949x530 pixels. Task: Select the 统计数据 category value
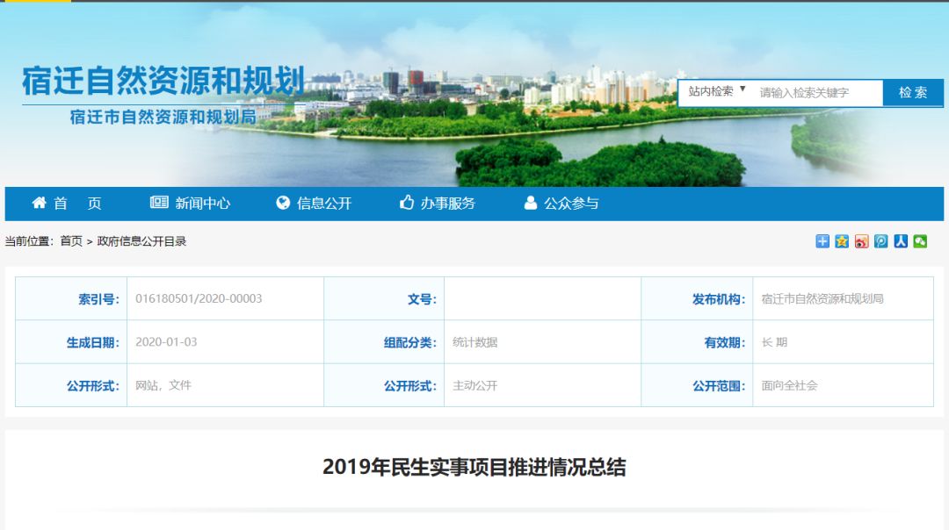coord(474,342)
